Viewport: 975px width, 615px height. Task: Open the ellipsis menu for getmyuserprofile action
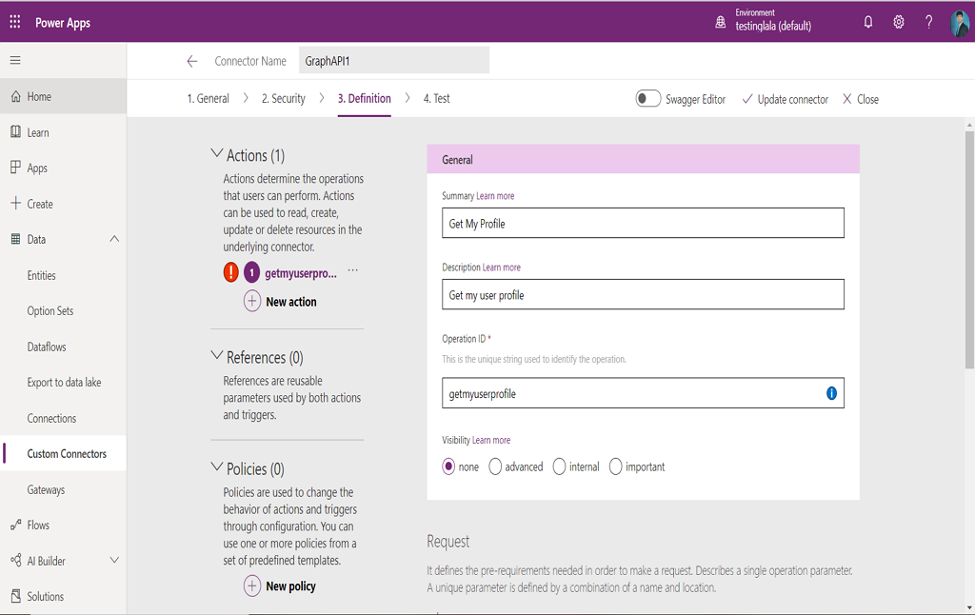pyautogui.click(x=353, y=271)
